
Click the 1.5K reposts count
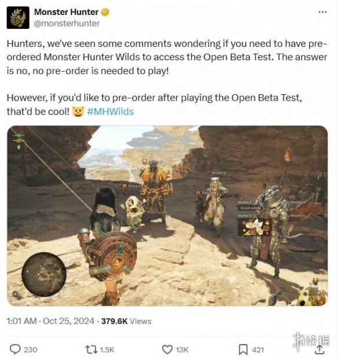(107, 350)
